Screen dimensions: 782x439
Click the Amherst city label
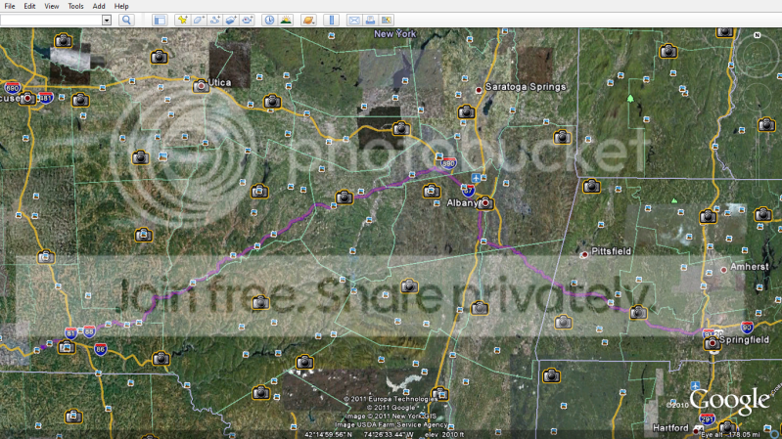[749, 267]
